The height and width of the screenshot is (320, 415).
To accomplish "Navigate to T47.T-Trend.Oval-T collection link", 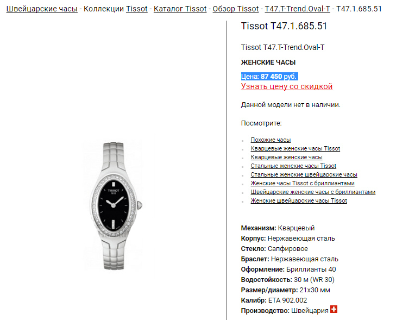I will point(298,9).
